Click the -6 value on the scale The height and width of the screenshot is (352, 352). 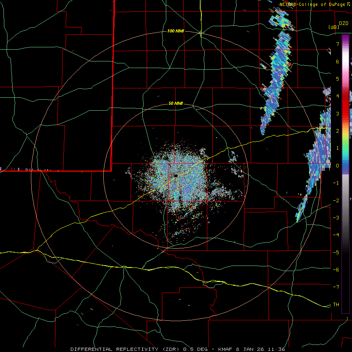pyautogui.click(x=336, y=269)
